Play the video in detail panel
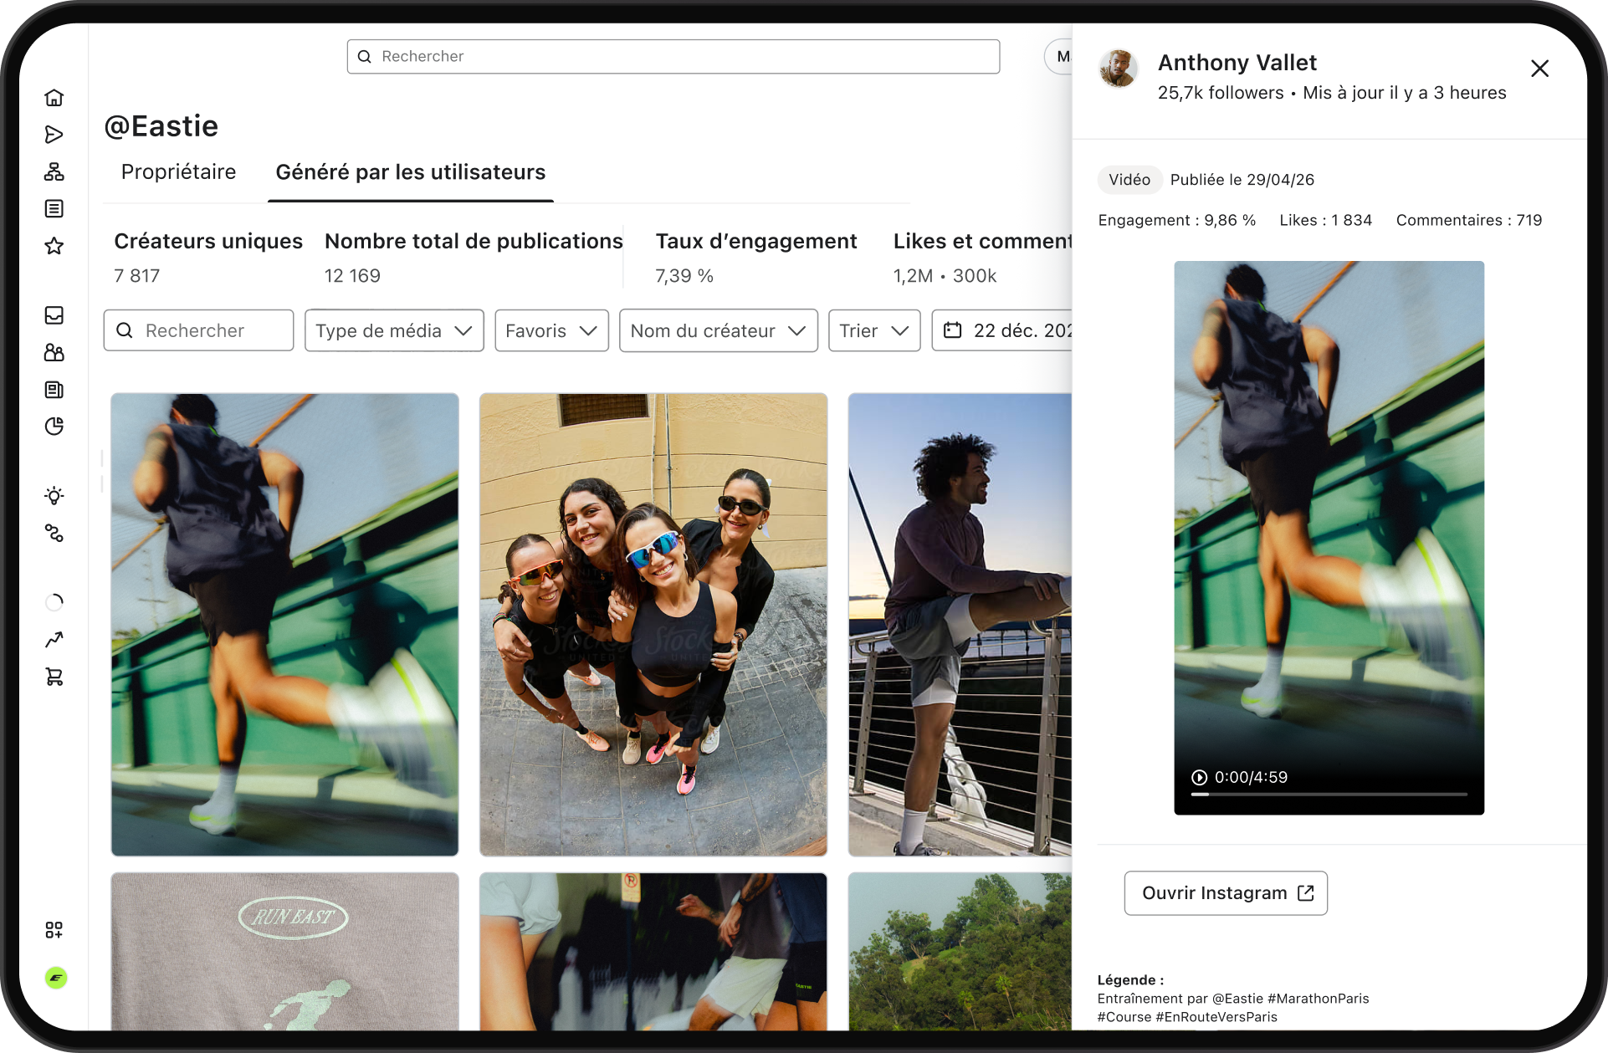The image size is (1608, 1053). point(1199,777)
